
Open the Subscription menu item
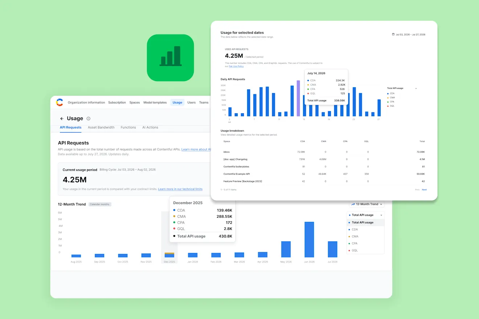click(117, 103)
